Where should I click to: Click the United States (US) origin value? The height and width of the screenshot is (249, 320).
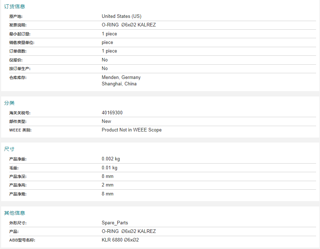[122, 16]
